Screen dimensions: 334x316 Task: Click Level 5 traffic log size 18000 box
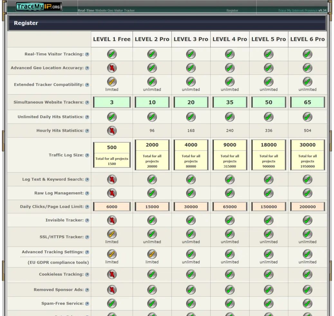[x=269, y=155]
